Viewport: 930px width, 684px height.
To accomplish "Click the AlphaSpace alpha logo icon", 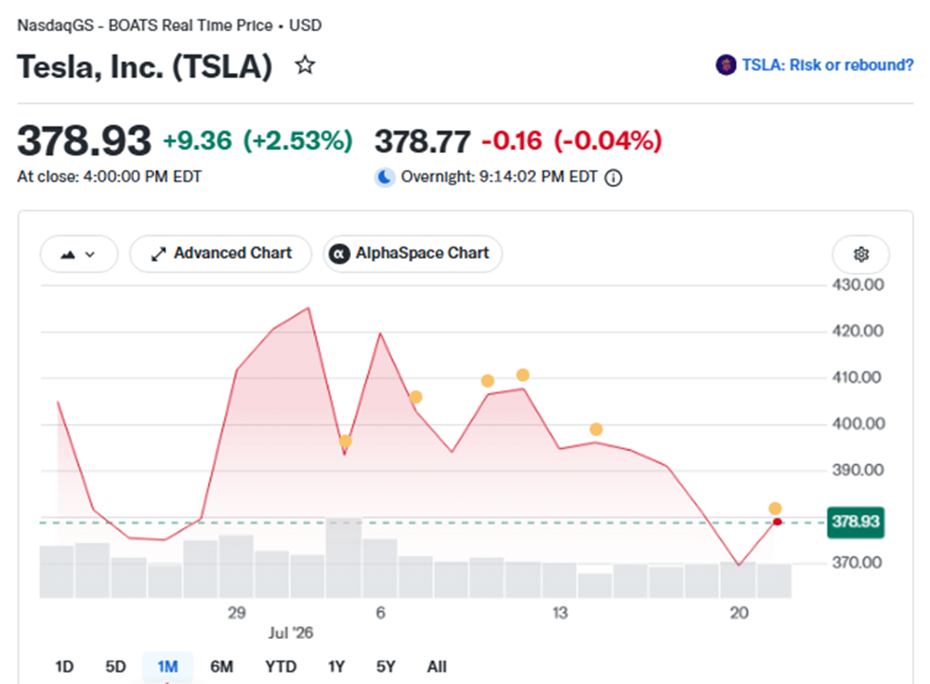I will coord(339,254).
